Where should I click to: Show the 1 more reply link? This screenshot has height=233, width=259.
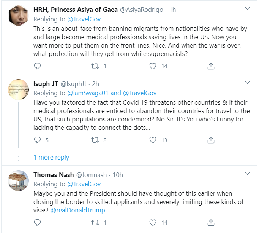[x=51, y=157]
